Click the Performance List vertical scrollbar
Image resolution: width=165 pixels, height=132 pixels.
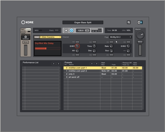pyautogui.click(x=60, y=88)
